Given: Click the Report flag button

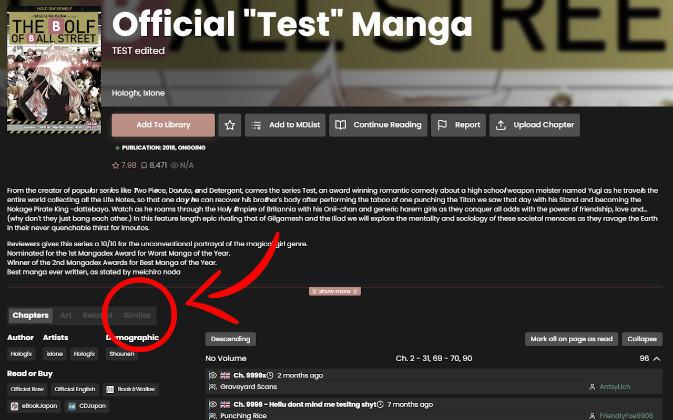Looking at the screenshot, I should (x=458, y=125).
